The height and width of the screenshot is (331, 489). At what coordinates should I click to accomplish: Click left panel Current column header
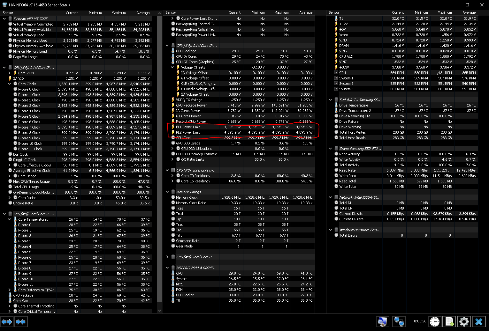68,13
